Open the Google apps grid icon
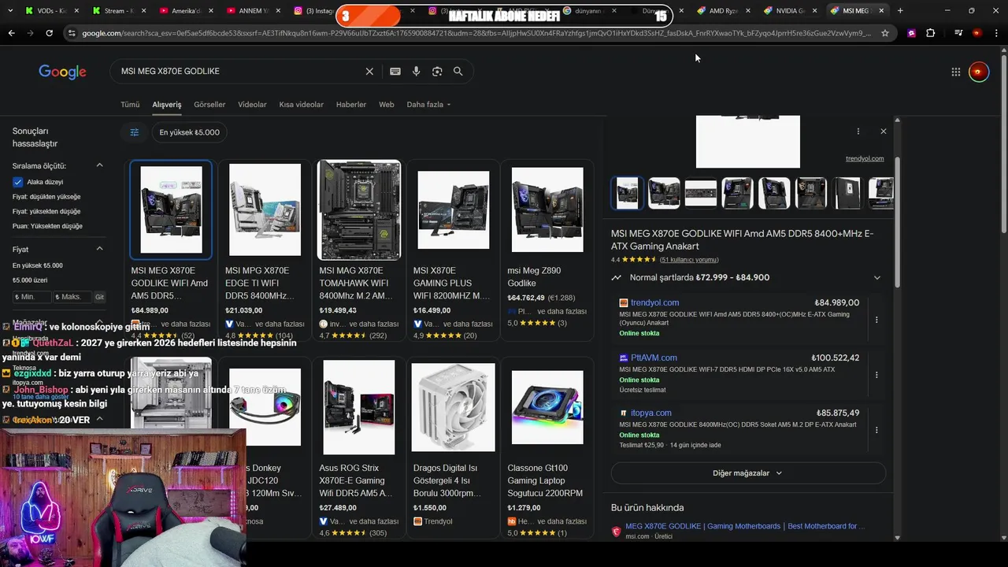 [956, 72]
